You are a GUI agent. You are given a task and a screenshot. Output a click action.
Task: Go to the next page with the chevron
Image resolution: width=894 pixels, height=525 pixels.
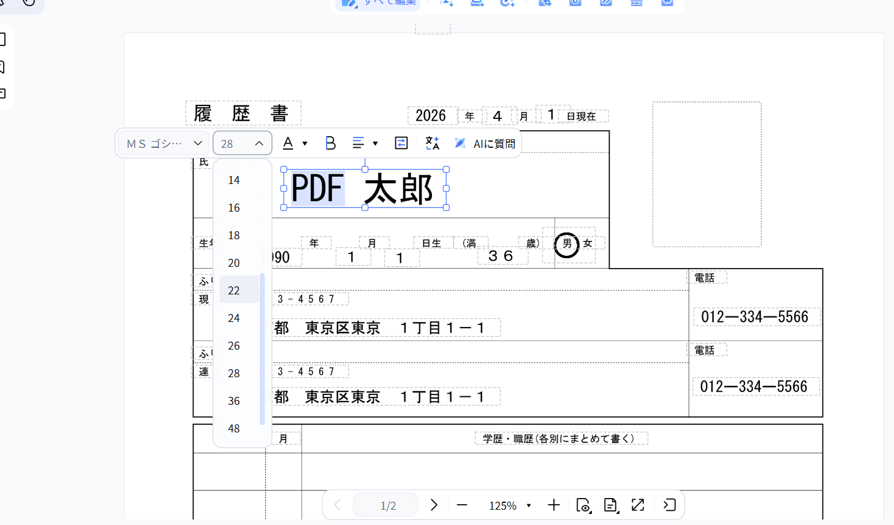[434, 505]
